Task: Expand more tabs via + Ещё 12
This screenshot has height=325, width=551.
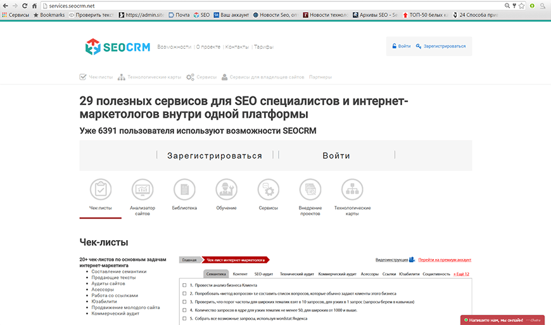Action: tap(462, 274)
